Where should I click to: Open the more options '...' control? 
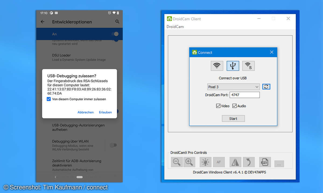[x=279, y=164]
